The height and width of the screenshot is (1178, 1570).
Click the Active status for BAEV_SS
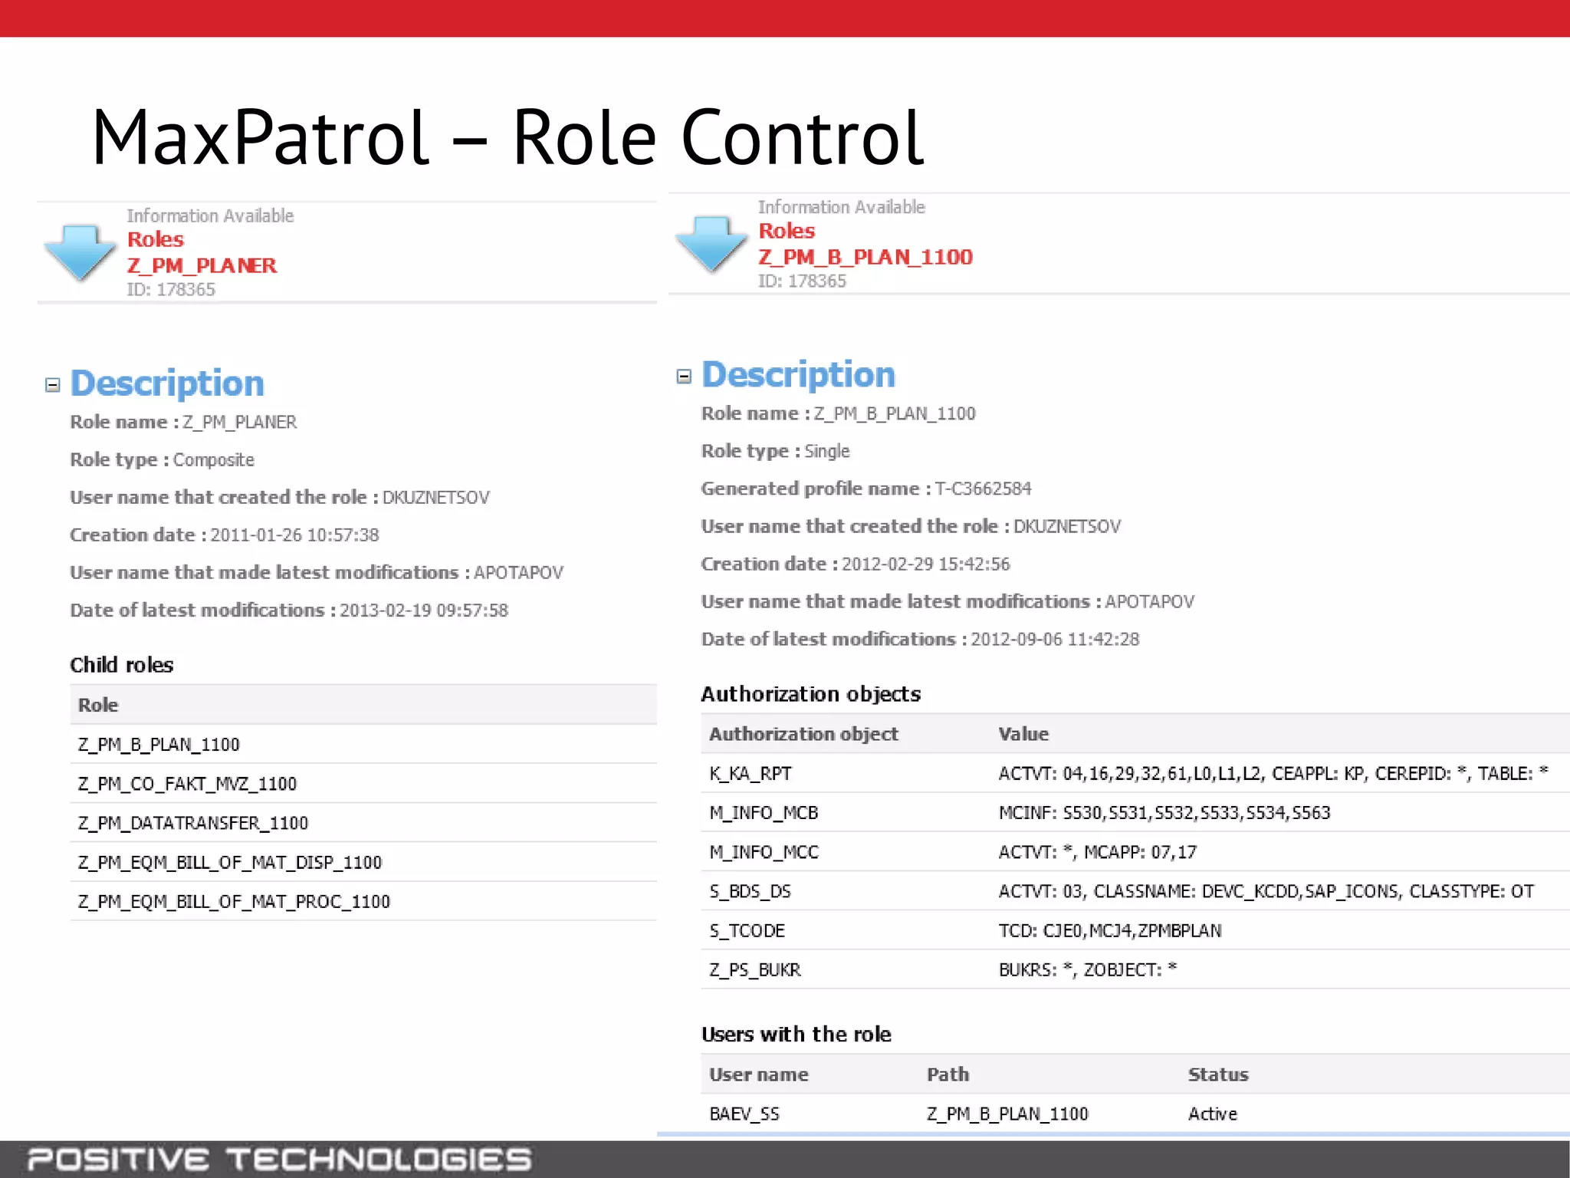(x=1213, y=1114)
